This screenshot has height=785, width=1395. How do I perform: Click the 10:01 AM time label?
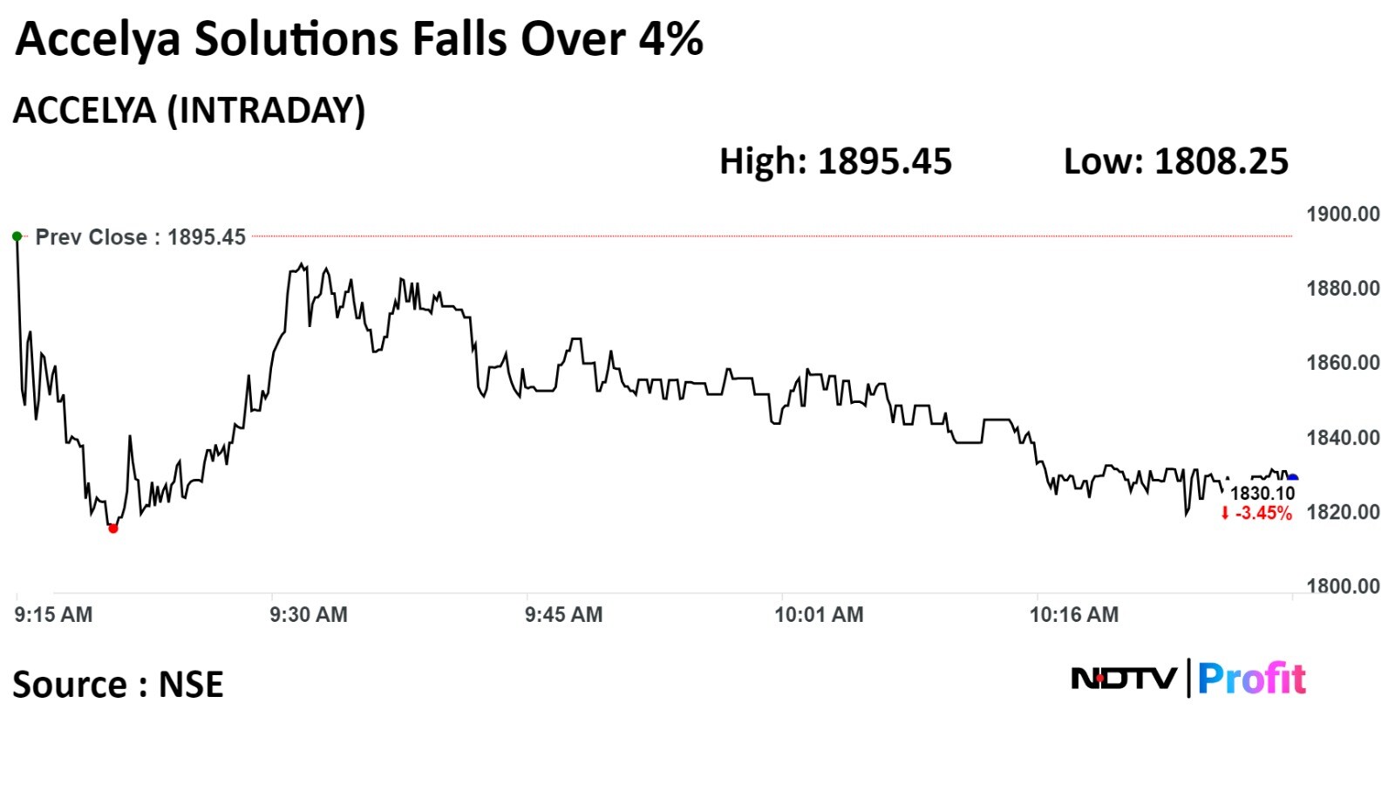click(819, 615)
